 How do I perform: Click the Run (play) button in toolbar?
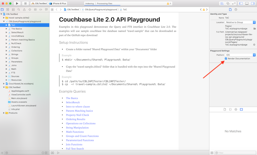[x=17, y=4]
